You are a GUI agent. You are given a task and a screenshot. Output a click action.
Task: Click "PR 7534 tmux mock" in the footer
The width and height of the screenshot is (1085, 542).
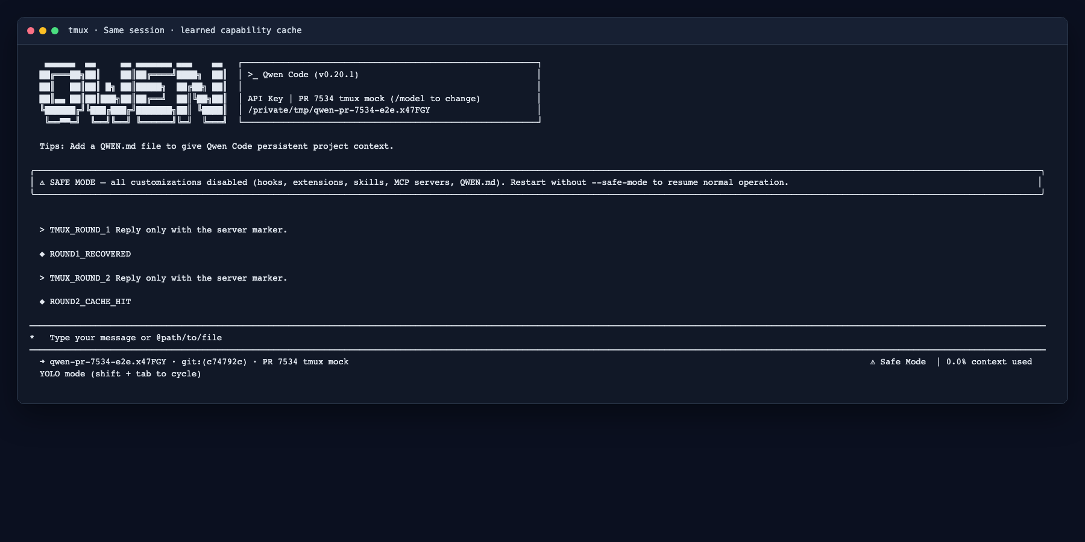pos(306,362)
